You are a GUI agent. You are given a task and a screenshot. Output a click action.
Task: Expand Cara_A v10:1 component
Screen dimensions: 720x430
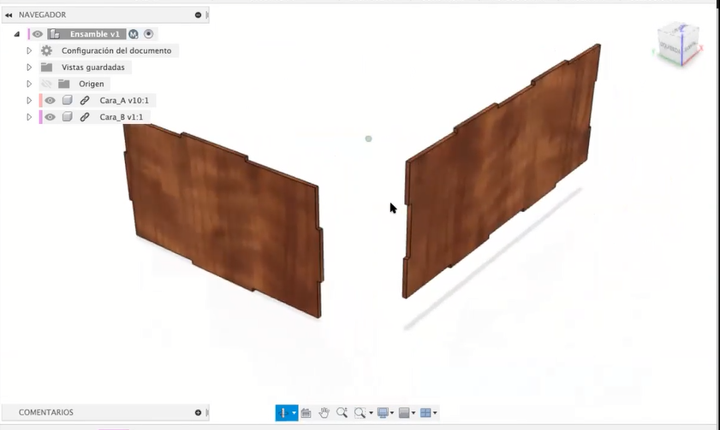[29, 100]
